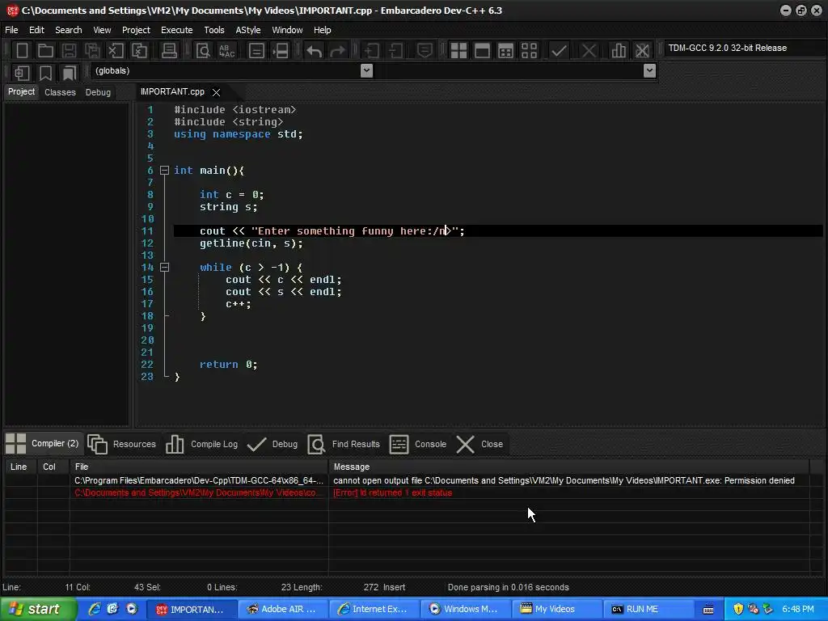
Task: Save the current file with toolbar icon
Action: point(69,51)
